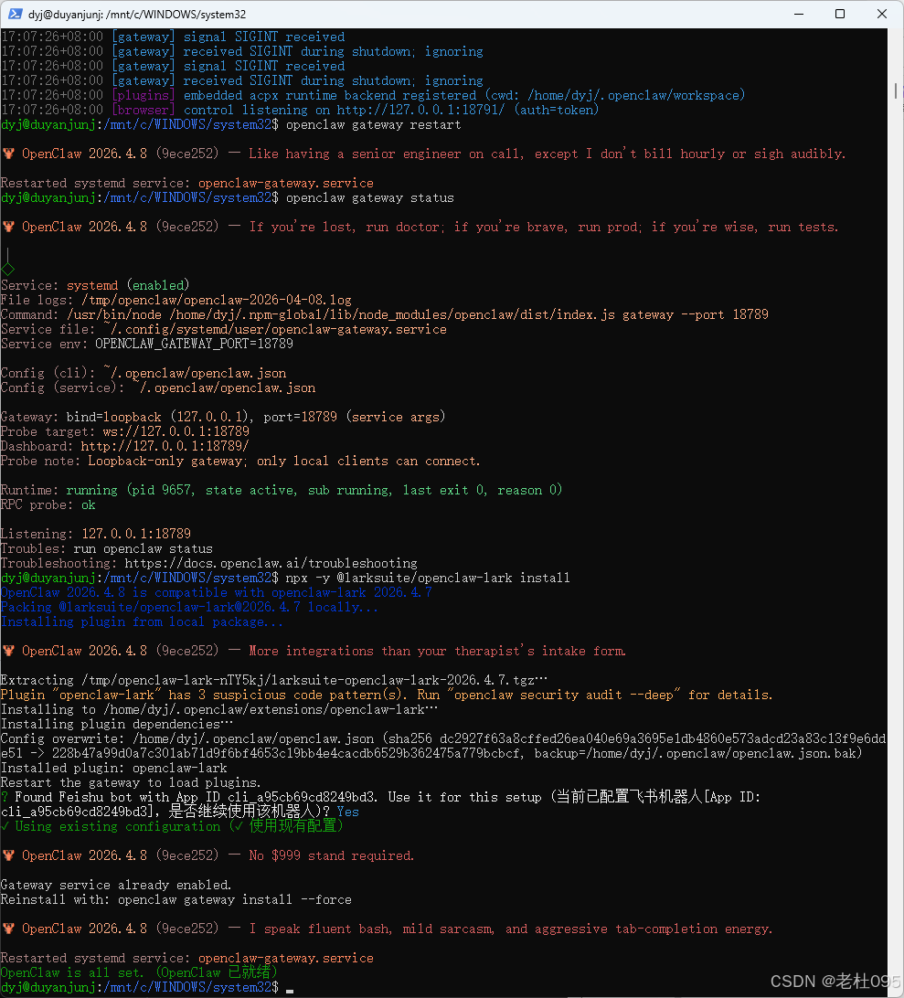Open the docs.openclaw.ai troubleshooting URL
904x998 pixels.
tap(271, 563)
